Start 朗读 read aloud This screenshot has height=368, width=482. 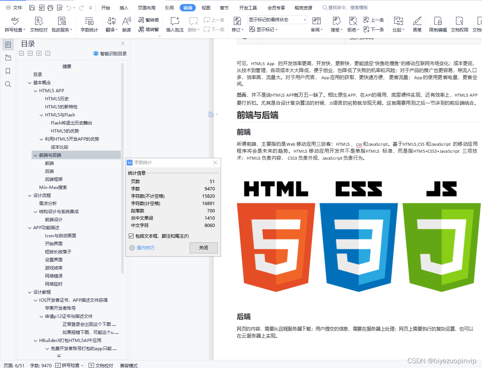tap(127, 25)
